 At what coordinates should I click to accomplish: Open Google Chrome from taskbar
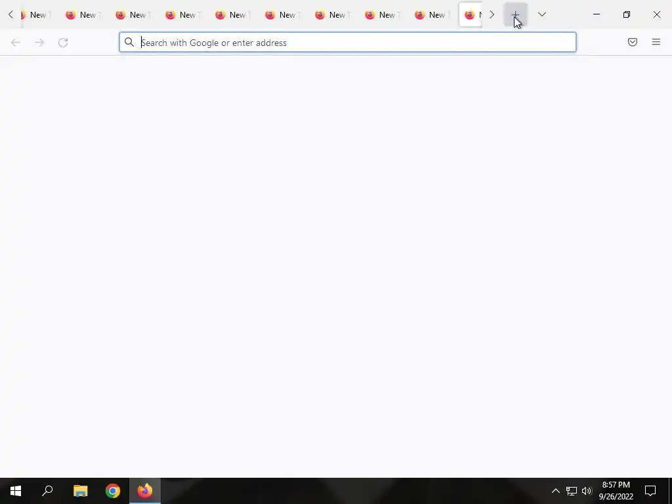coord(113,491)
